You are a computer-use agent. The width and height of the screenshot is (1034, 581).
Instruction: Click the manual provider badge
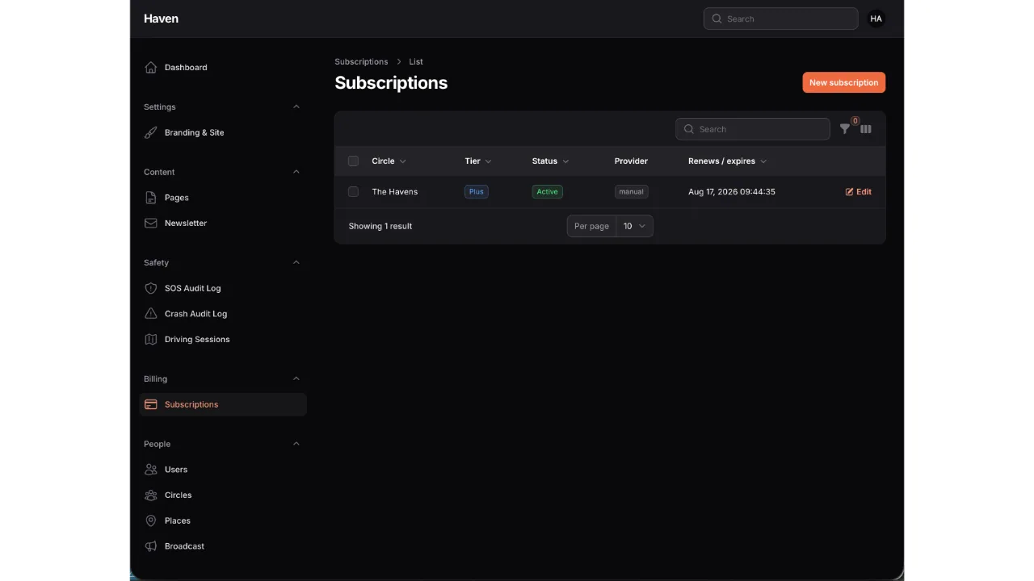pyautogui.click(x=631, y=192)
